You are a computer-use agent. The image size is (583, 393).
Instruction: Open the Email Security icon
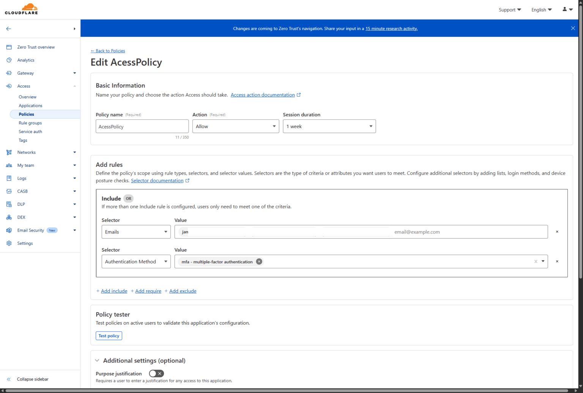[9, 230]
